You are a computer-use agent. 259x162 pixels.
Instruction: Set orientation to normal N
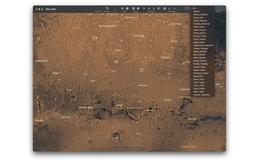pyautogui.click(x=144, y=8)
